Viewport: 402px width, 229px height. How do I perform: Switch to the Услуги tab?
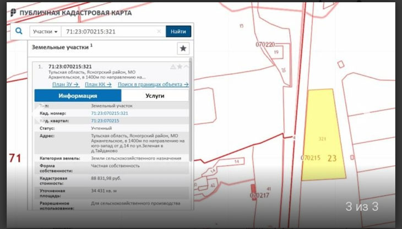click(154, 95)
